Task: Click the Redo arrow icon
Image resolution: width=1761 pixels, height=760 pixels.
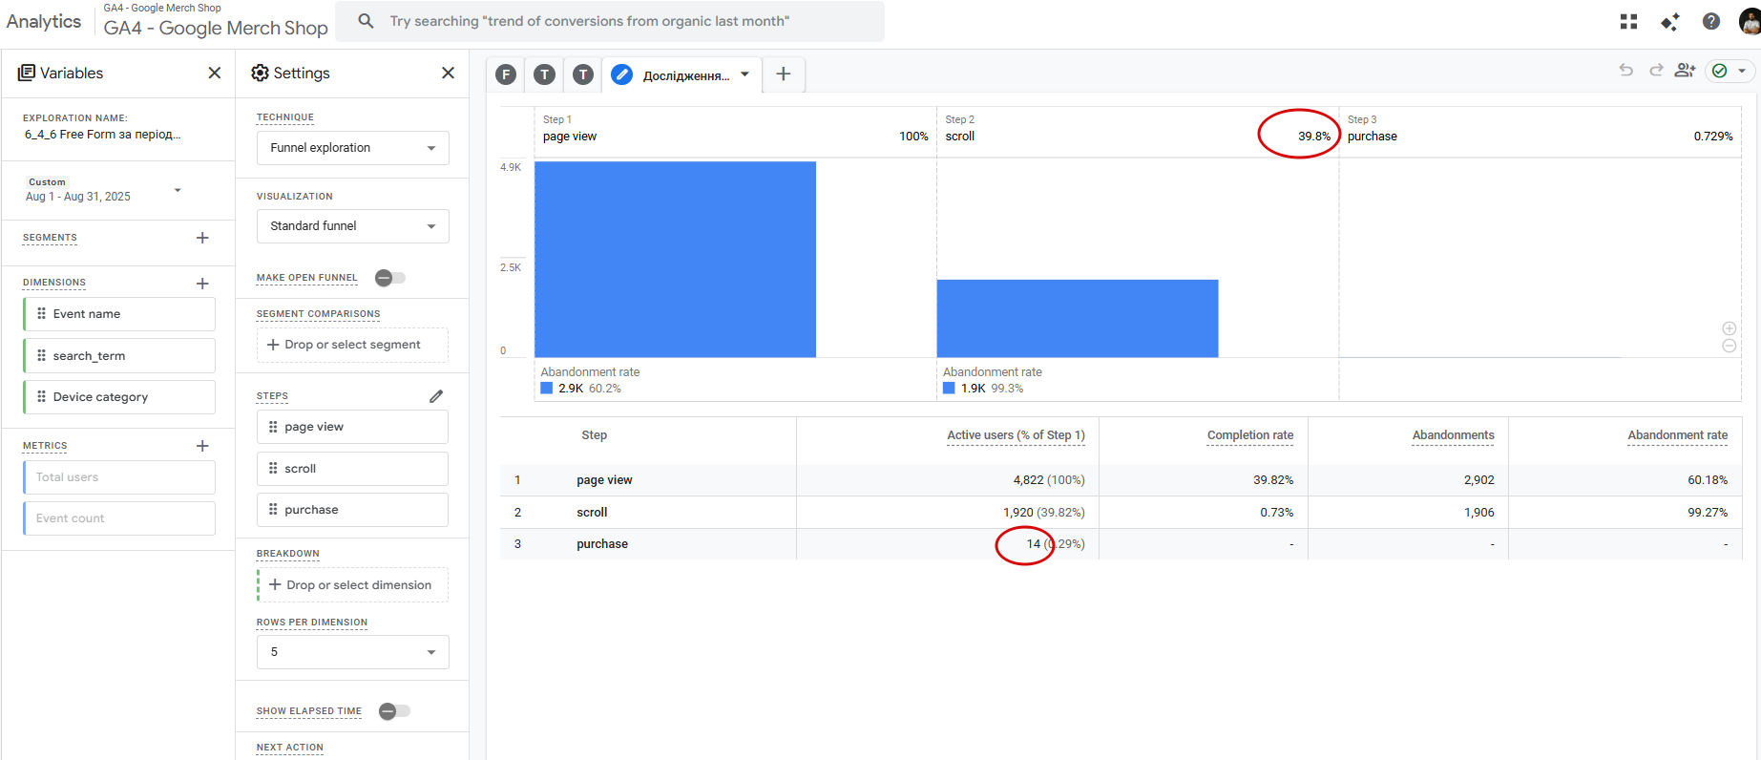Action: 1656,71
